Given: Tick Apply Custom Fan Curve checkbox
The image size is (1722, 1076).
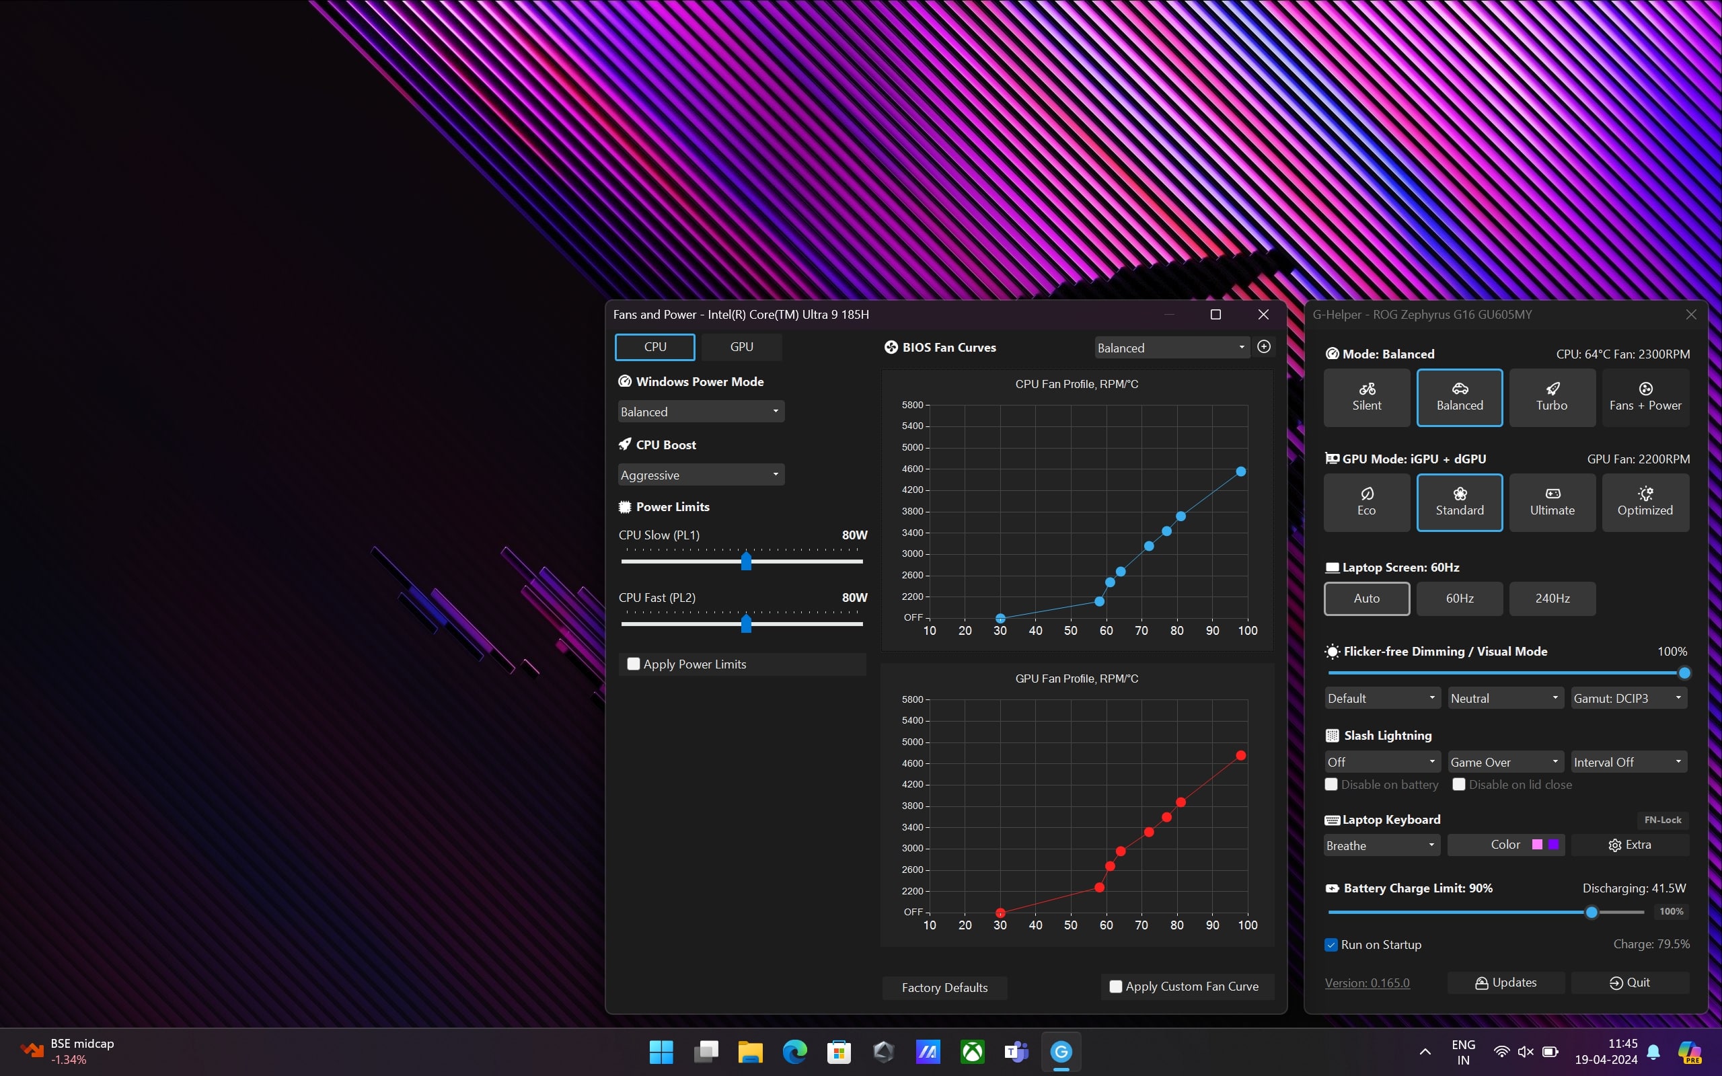Looking at the screenshot, I should [1116, 987].
